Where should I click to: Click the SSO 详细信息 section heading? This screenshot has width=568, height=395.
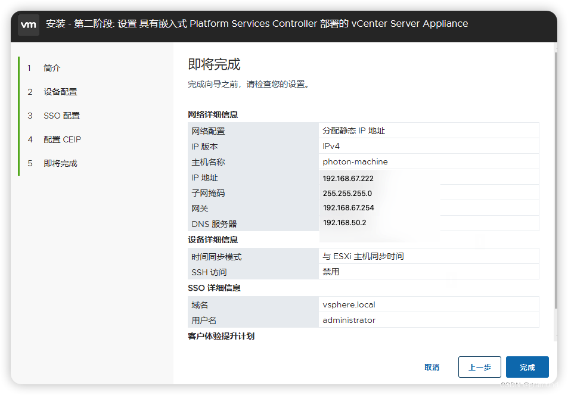coord(214,288)
